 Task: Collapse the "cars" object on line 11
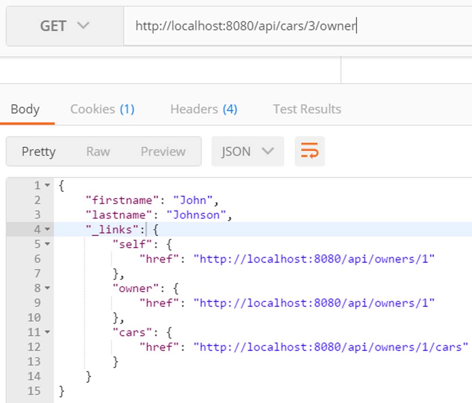click(x=47, y=332)
